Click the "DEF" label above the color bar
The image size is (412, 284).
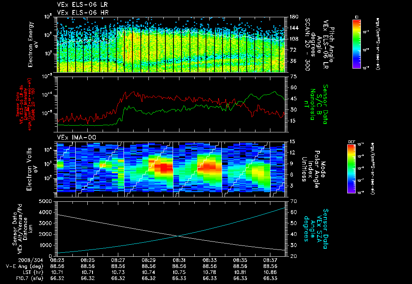click(x=351, y=142)
